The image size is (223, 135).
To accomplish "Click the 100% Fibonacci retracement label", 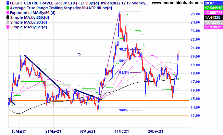I will point(124,110).
